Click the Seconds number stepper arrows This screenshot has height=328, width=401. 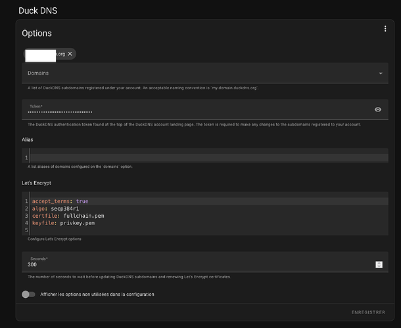tap(379, 265)
